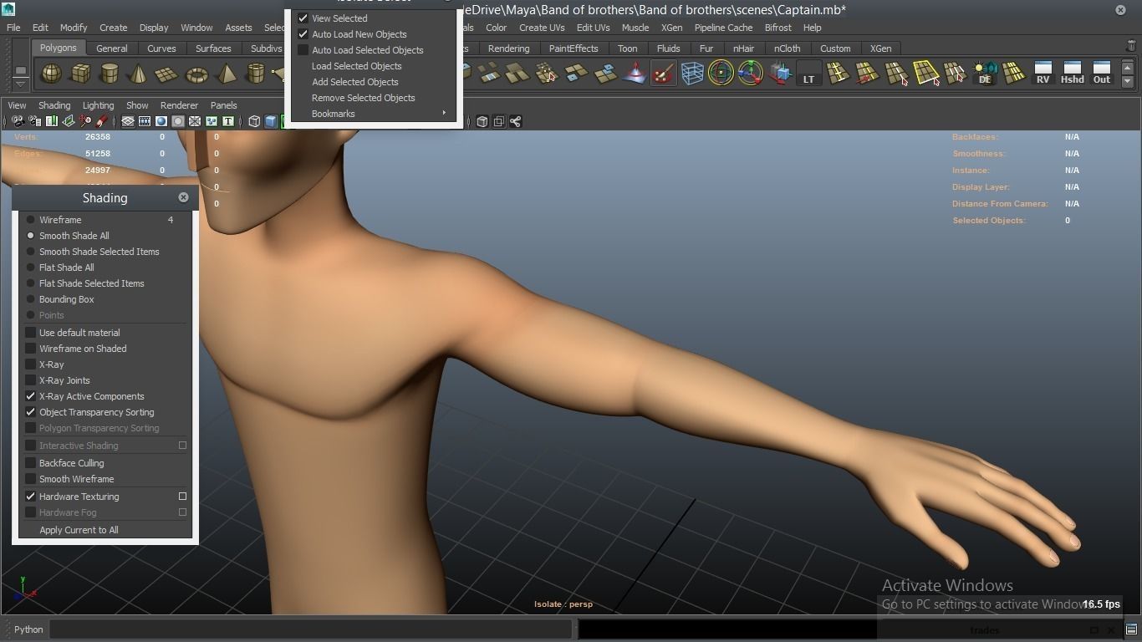The height and width of the screenshot is (642, 1142).
Task: Open the File menu
Action: coord(13,28)
